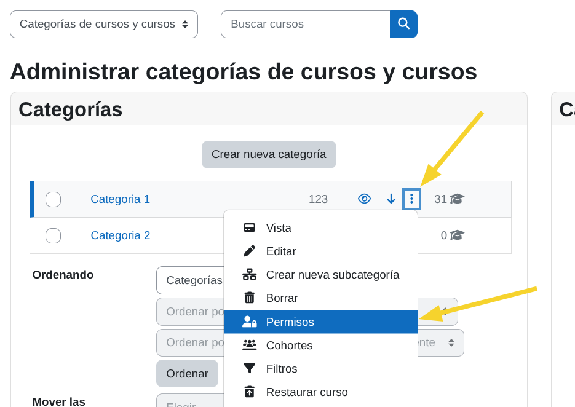Click the graduation cap icon next to 31
This screenshot has width=575, height=407.
tap(458, 199)
